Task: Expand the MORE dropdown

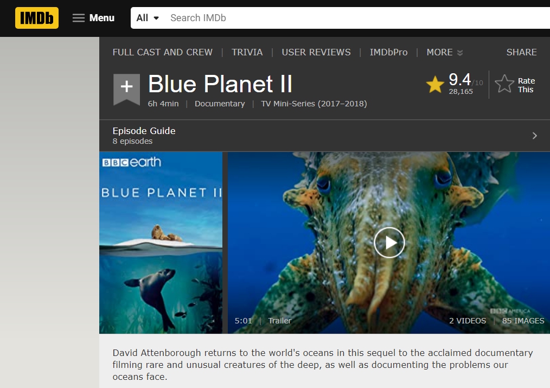Action: pyautogui.click(x=444, y=52)
